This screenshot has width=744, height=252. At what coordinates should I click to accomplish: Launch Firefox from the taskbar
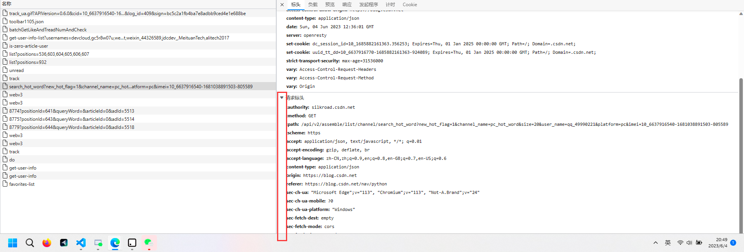coord(46,243)
